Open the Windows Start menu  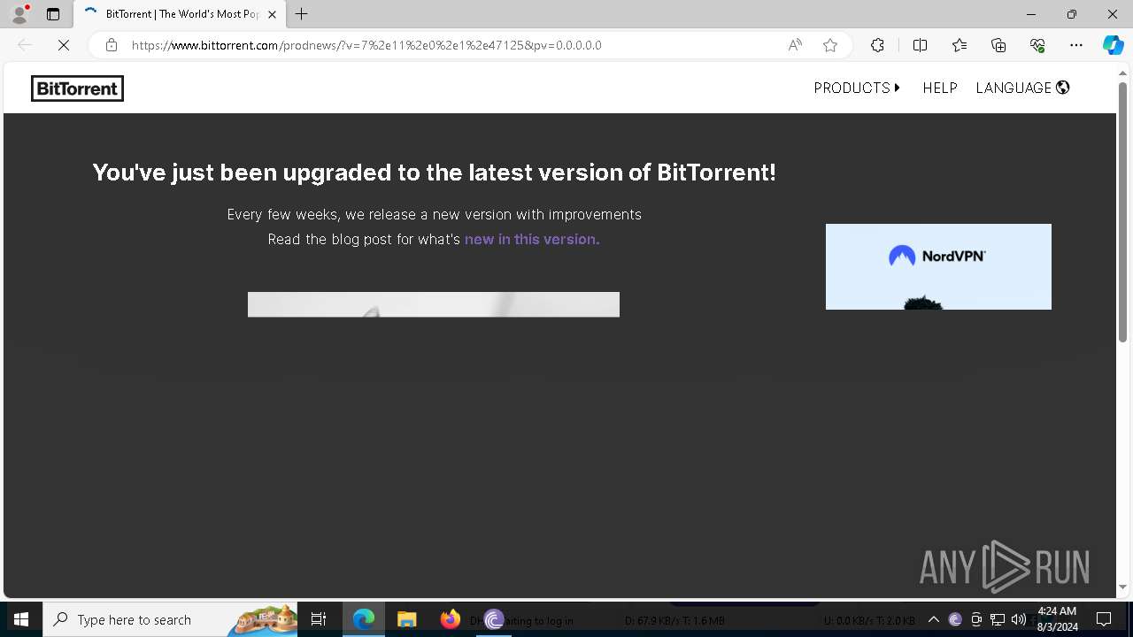pos(21,619)
